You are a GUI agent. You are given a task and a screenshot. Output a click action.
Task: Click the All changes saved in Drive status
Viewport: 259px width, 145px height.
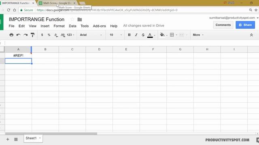pyautogui.click(x=144, y=26)
